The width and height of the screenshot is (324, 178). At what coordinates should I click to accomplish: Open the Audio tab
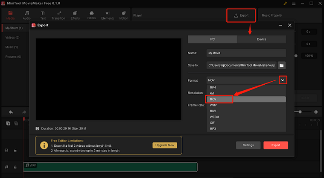26,15
